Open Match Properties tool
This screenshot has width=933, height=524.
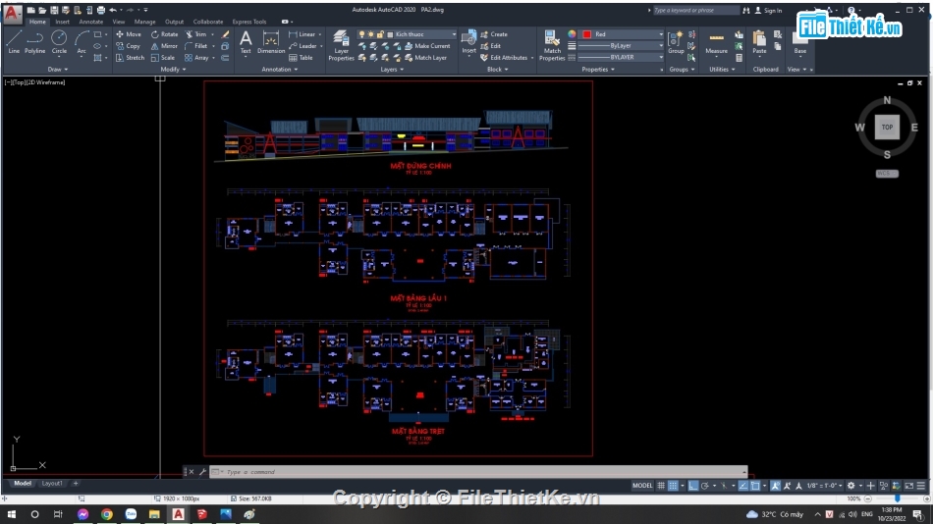click(x=552, y=46)
